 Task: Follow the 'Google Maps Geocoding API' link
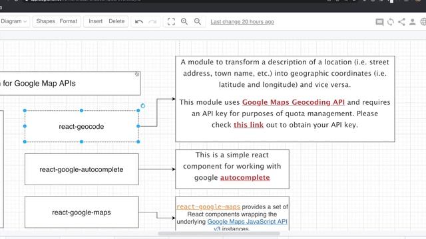pyautogui.click(x=294, y=102)
